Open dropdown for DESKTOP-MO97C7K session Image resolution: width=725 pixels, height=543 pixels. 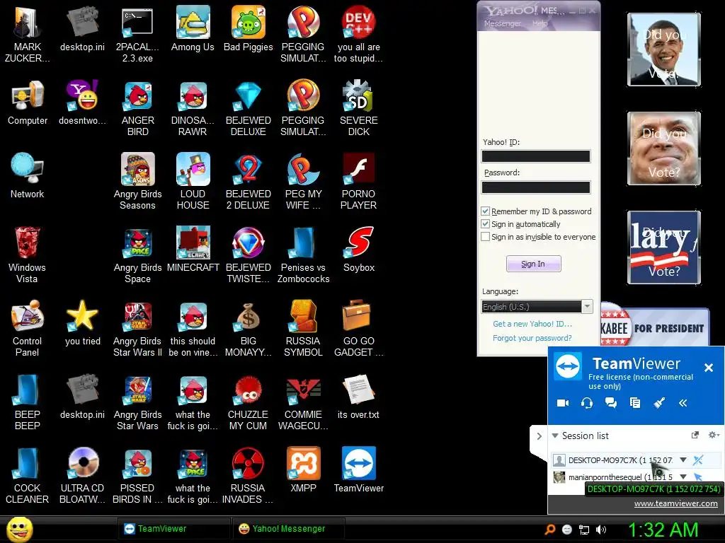pyautogui.click(x=683, y=460)
